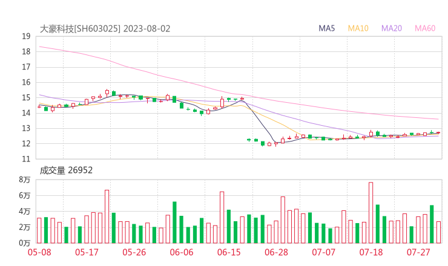This screenshot has width=448, height=266.
Task: Click the 0万 volume axis label
Action: [25, 243]
